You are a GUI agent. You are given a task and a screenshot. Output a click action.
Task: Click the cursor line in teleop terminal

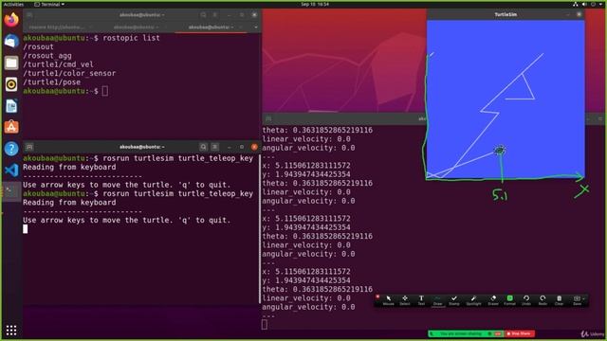coord(26,229)
